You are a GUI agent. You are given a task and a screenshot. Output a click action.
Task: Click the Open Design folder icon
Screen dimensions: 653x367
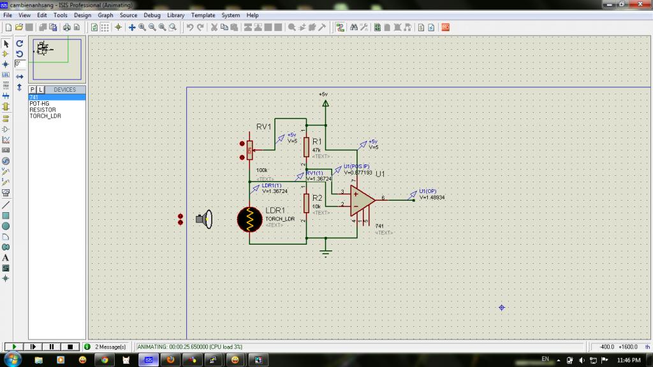[19, 27]
